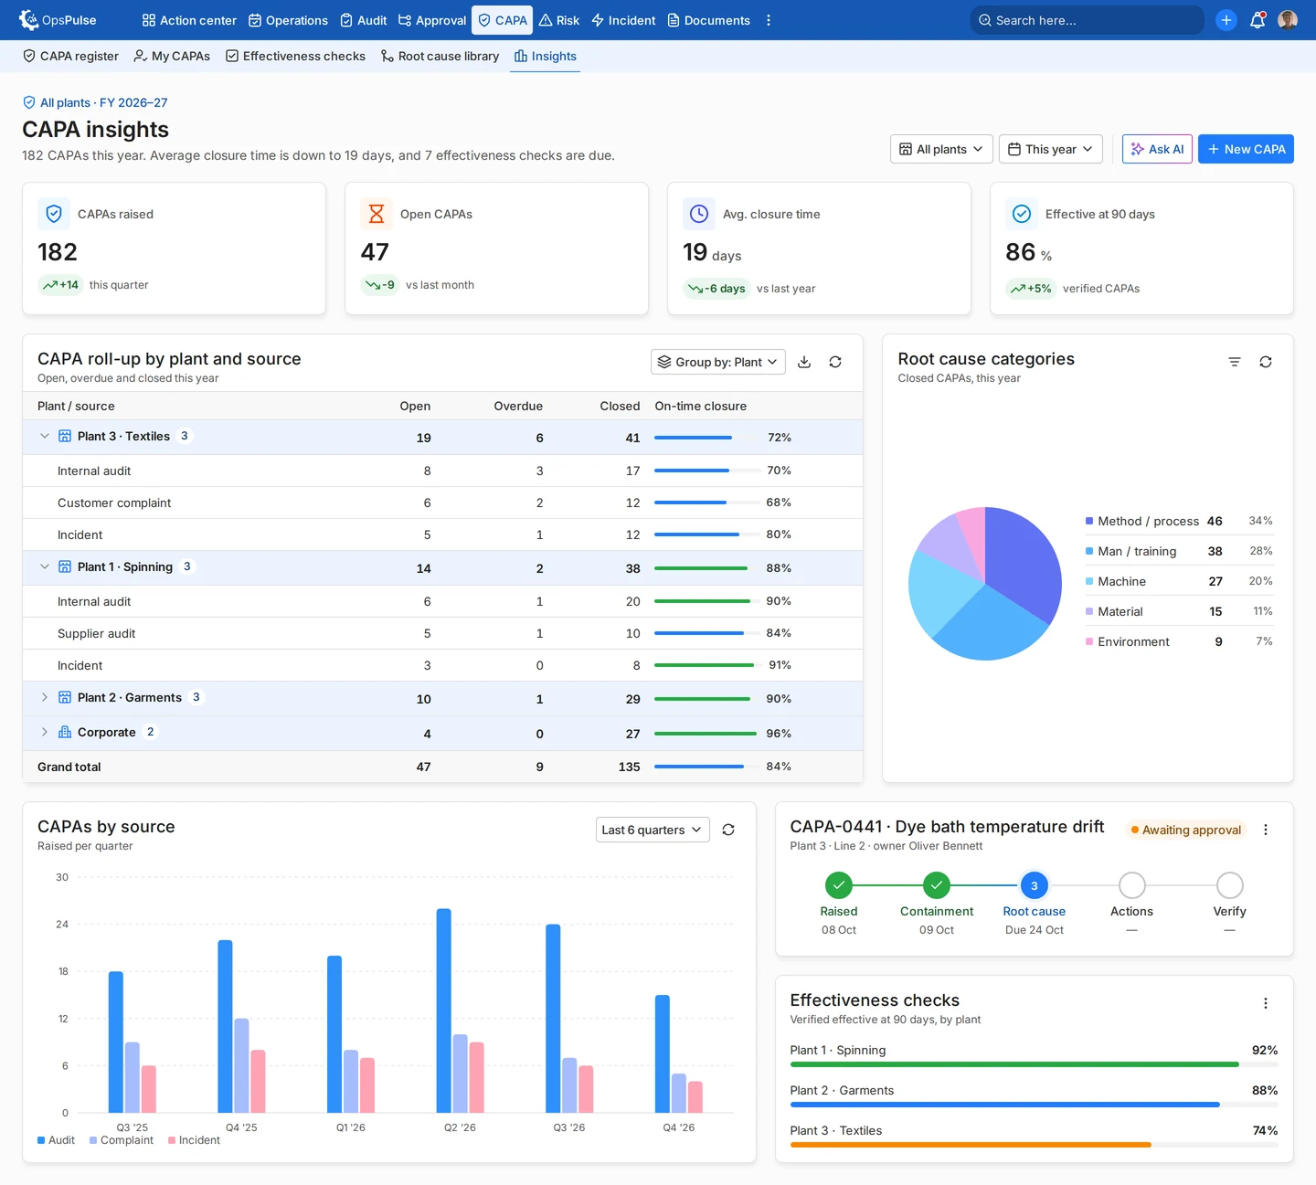Expand the Plant 2 · Garments group

coord(45,698)
